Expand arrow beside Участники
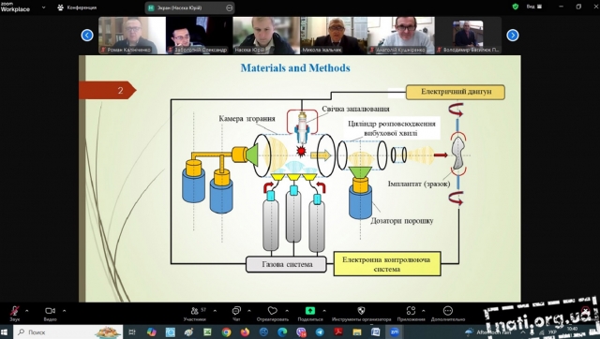This screenshot has height=339, width=600. click(x=215, y=311)
